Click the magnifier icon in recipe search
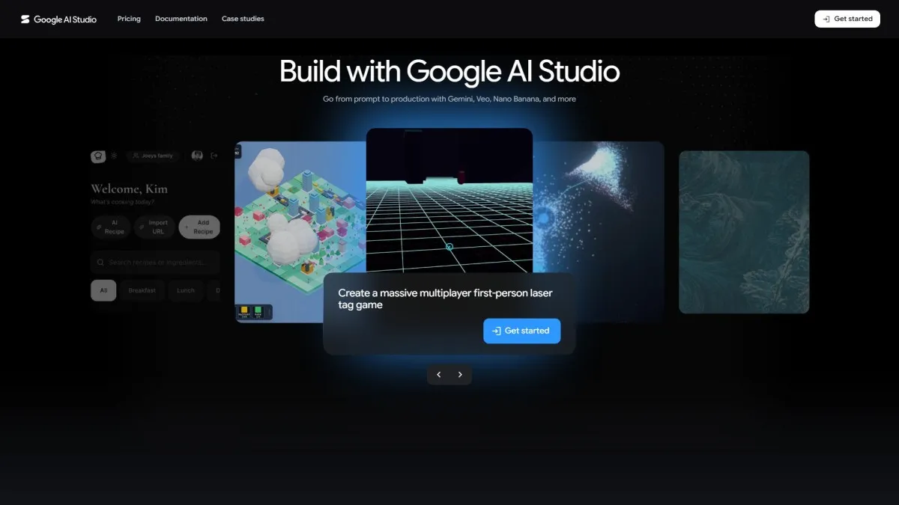The height and width of the screenshot is (505, 899). 101,263
